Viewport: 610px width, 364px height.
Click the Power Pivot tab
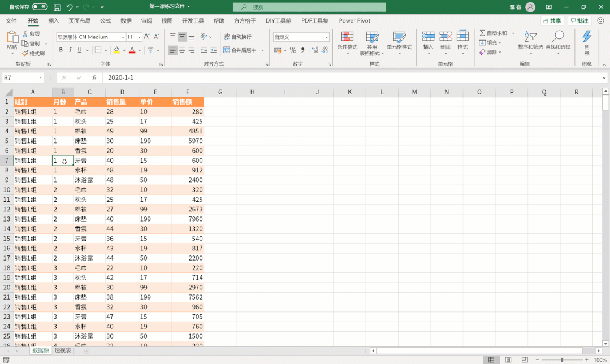(x=354, y=20)
